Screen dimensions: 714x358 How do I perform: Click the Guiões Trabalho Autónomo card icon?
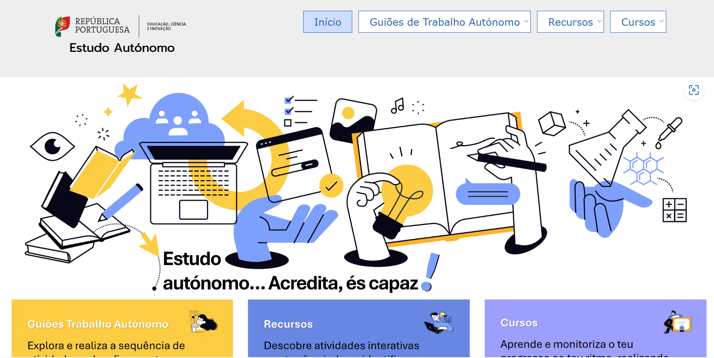203,321
